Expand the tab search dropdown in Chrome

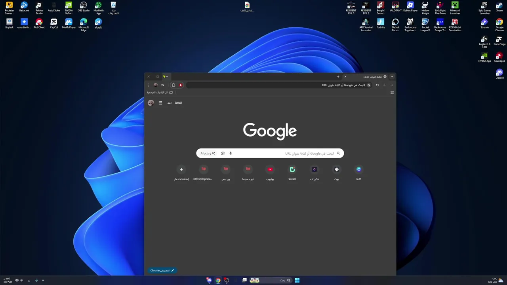(x=392, y=77)
